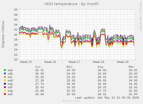This screenshot has height=104, width=143.
Task: Click sdd average value 30.09
Action: [x=102, y=81]
